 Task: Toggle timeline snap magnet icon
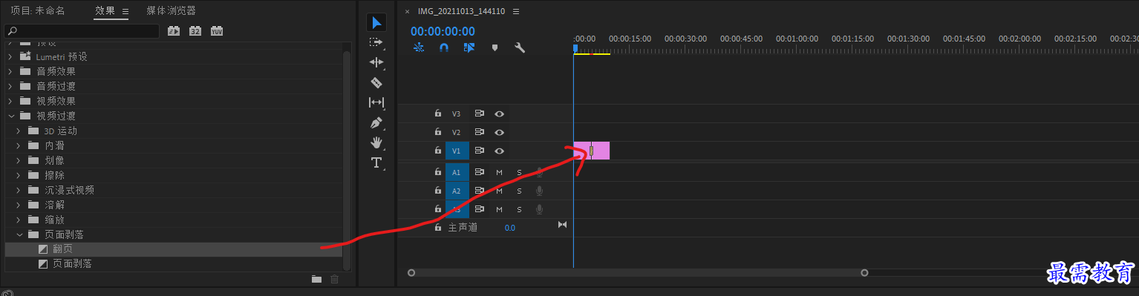(x=444, y=47)
